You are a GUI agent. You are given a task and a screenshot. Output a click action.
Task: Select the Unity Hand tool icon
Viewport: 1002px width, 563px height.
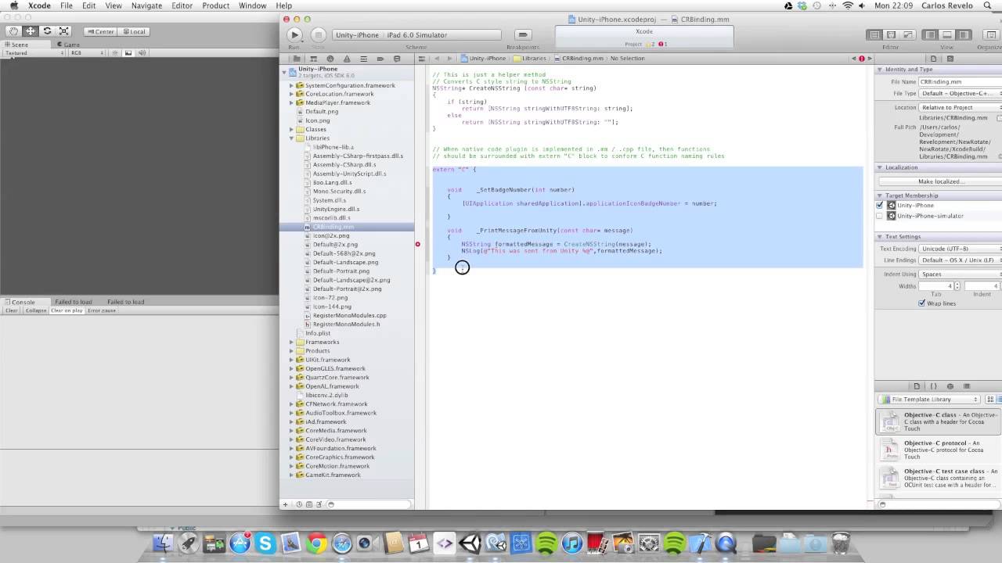13,31
